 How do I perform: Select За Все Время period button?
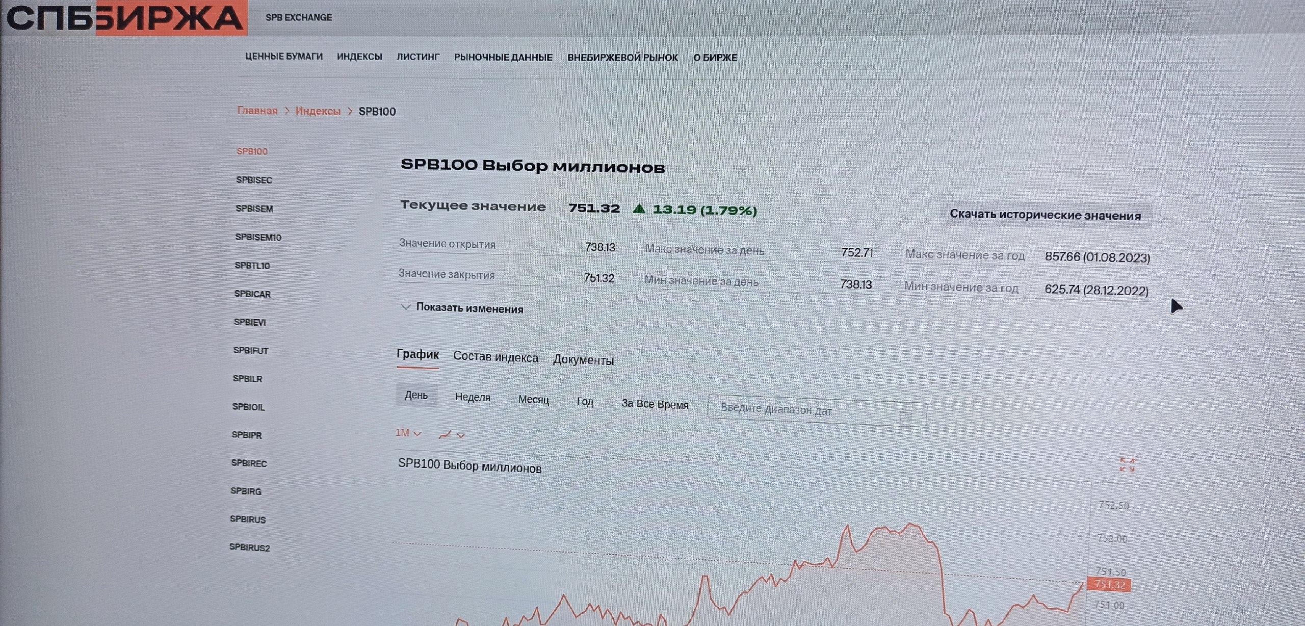point(655,404)
